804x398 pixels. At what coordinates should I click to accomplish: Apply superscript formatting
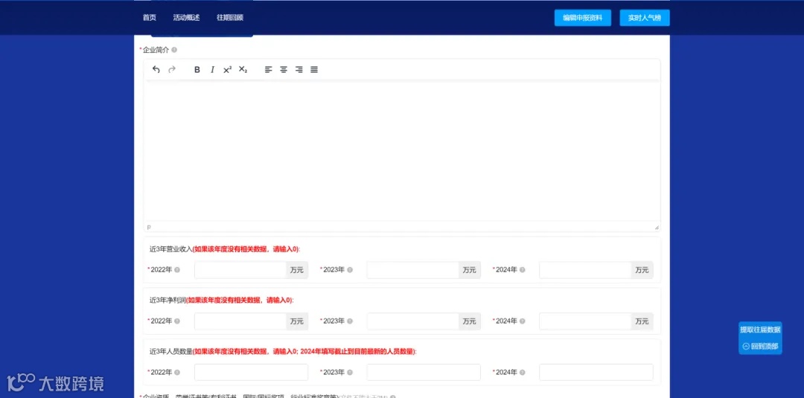[x=227, y=70]
